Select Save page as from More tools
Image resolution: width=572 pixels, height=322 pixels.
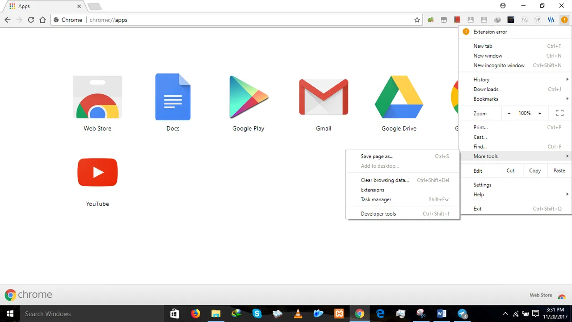[x=403, y=157]
